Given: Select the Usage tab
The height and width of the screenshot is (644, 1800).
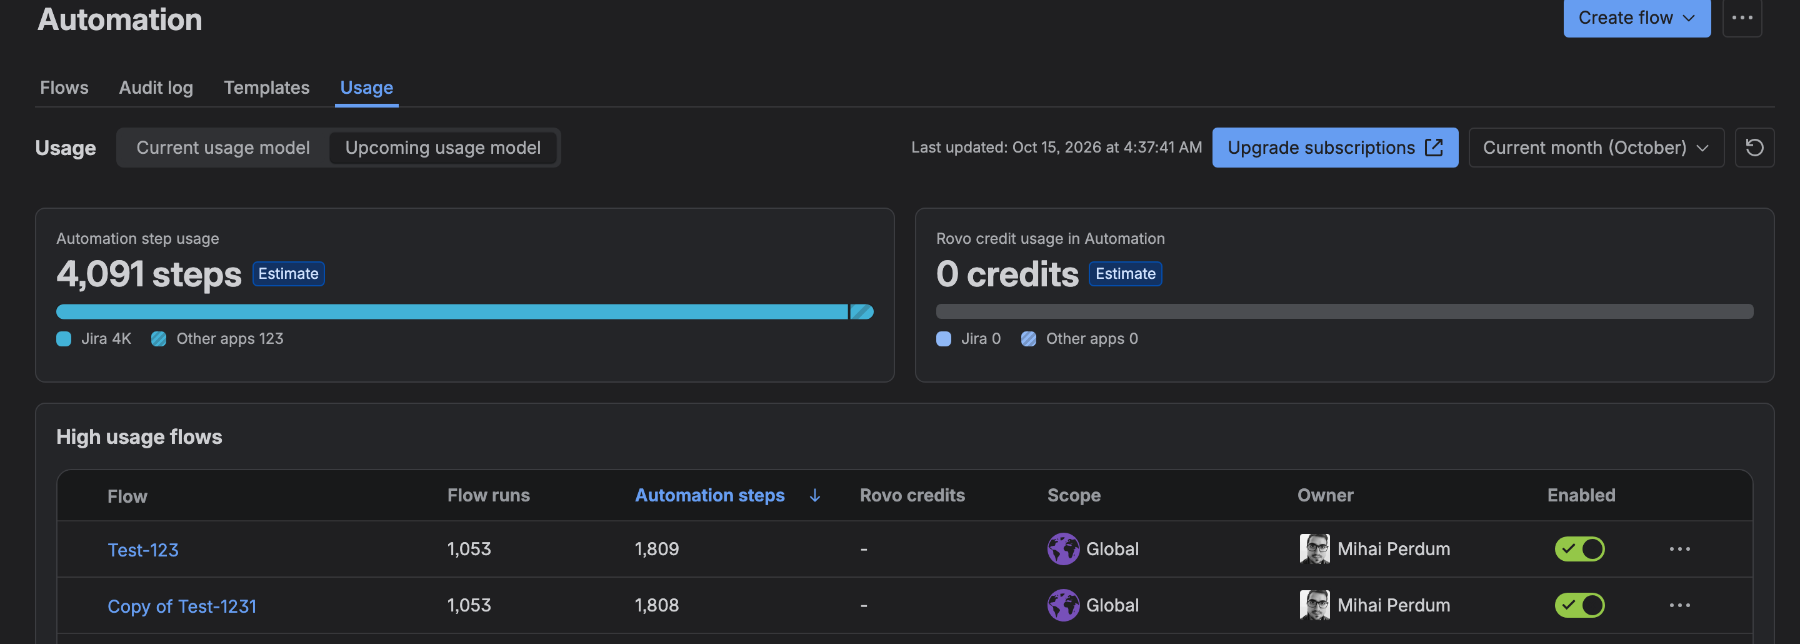Looking at the screenshot, I should (366, 88).
